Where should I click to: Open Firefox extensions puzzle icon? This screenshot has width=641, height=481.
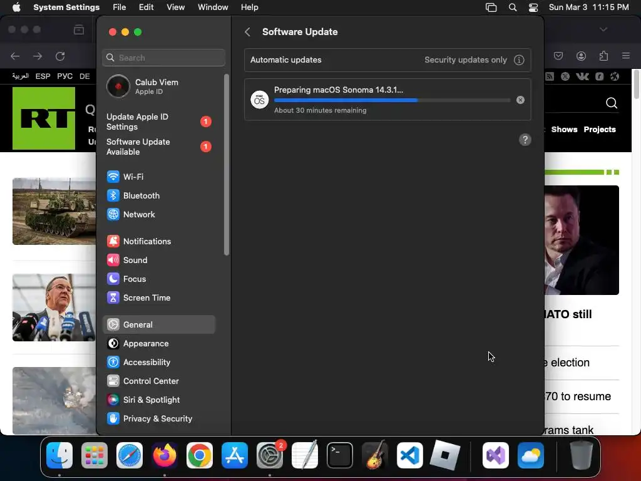click(604, 56)
